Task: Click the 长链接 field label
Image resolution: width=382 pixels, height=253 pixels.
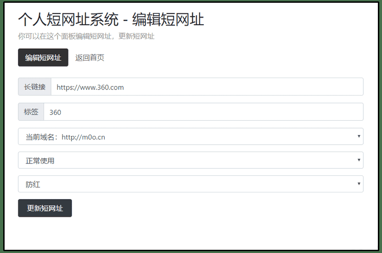Action: pos(34,87)
